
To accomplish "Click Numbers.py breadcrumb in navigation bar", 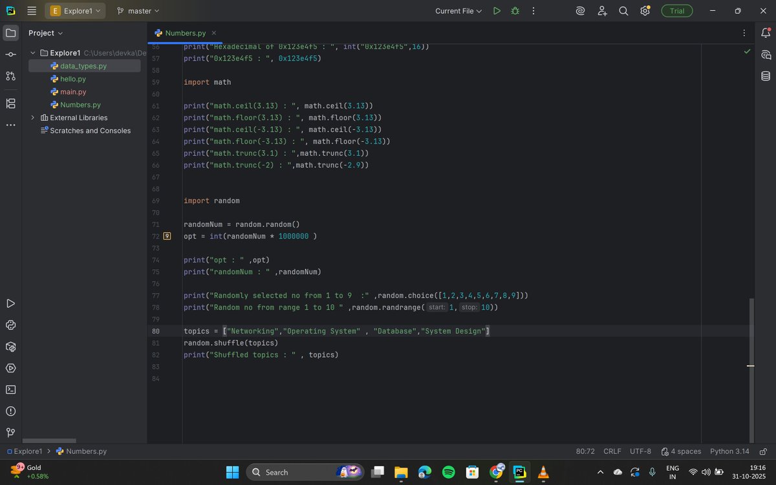I will click(81, 451).
